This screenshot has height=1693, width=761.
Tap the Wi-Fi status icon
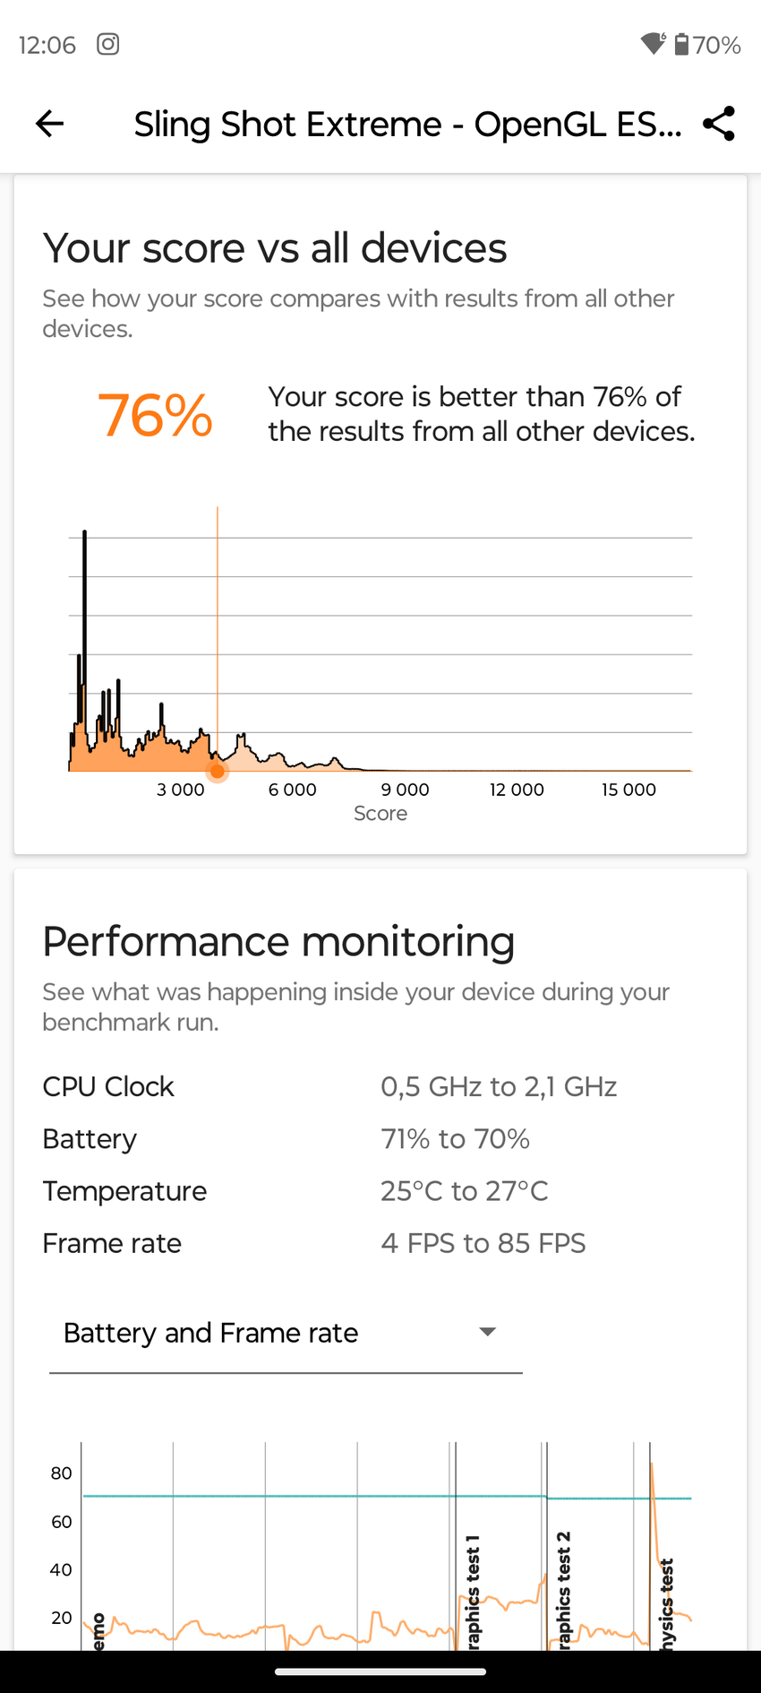654,44
